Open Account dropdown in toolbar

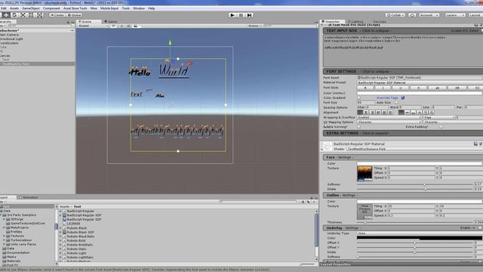[429, 15]
